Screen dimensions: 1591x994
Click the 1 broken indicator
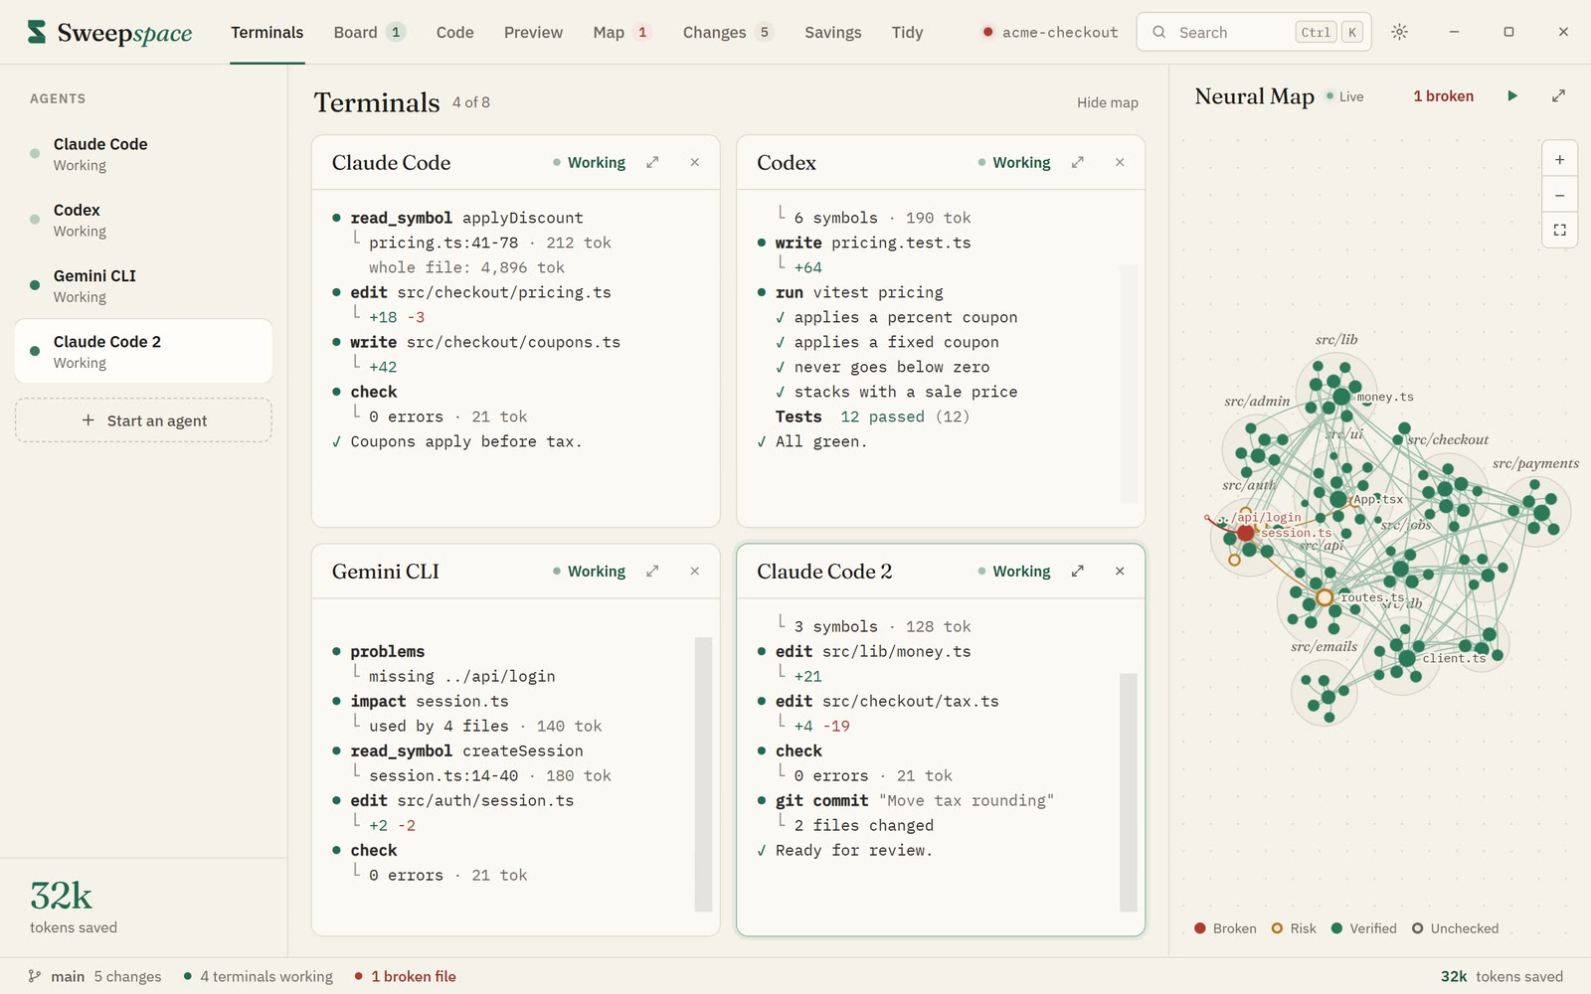coord(1443,96)
